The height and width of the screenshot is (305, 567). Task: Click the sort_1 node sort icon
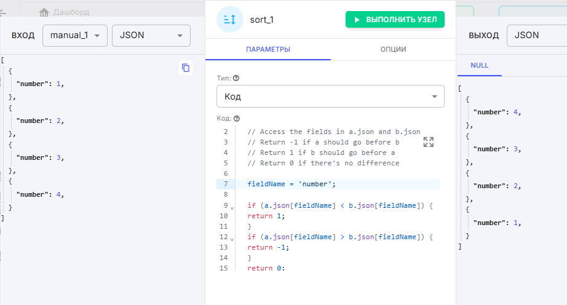coord(230,20)
